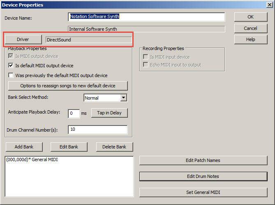Select the DirectSound driver field
This screenshot has height=205, width=275.
coord(88,40)
